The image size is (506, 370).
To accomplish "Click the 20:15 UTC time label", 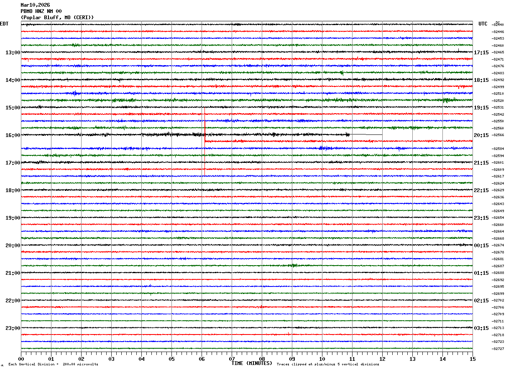I will tap(481, 135).
